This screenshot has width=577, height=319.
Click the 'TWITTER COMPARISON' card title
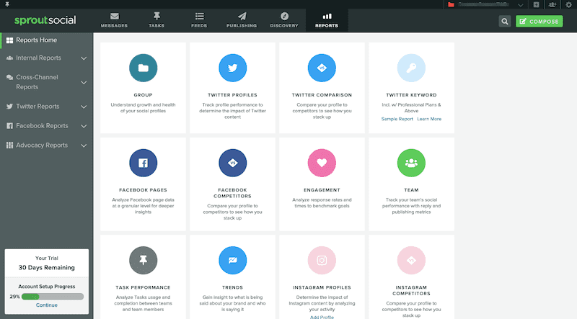[x=322, y=95]
